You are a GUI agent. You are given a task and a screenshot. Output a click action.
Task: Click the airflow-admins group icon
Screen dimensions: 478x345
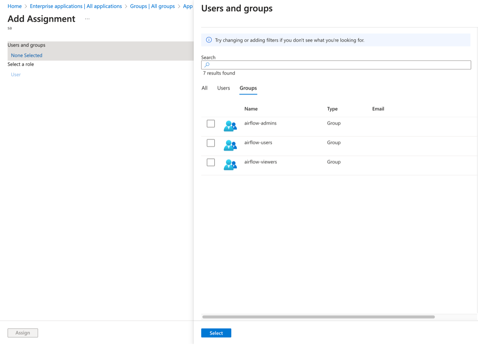click(230, 126)
